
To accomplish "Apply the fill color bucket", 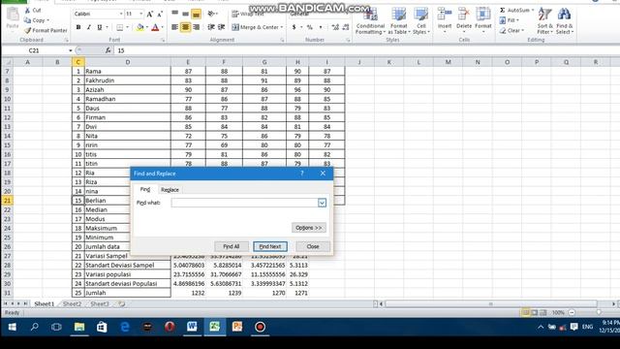I will click(139, 27).
